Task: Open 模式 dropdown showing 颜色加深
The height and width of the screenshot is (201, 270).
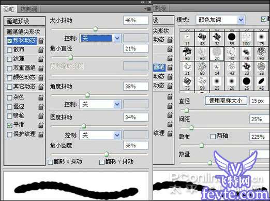Action: tap(220, 20)
